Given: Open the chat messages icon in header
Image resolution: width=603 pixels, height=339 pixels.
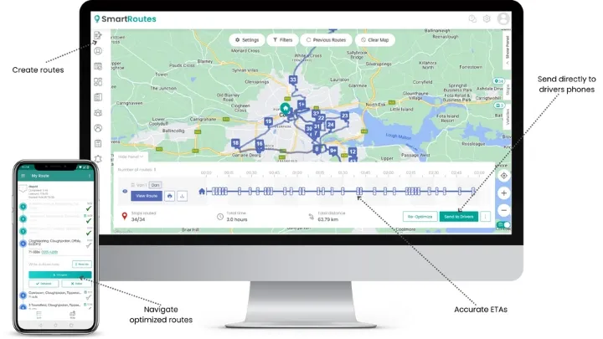Looking at the screenshot, I should [472, 18].
